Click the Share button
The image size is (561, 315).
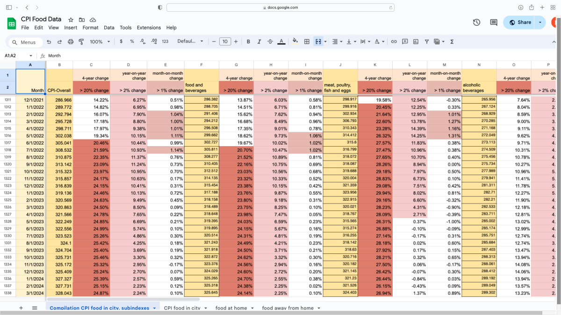pos(519,22)
